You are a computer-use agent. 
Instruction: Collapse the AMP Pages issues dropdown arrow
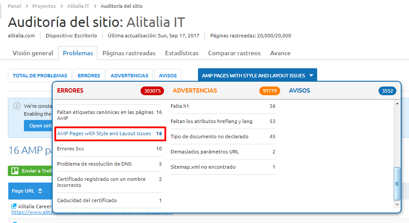point(311,76)
